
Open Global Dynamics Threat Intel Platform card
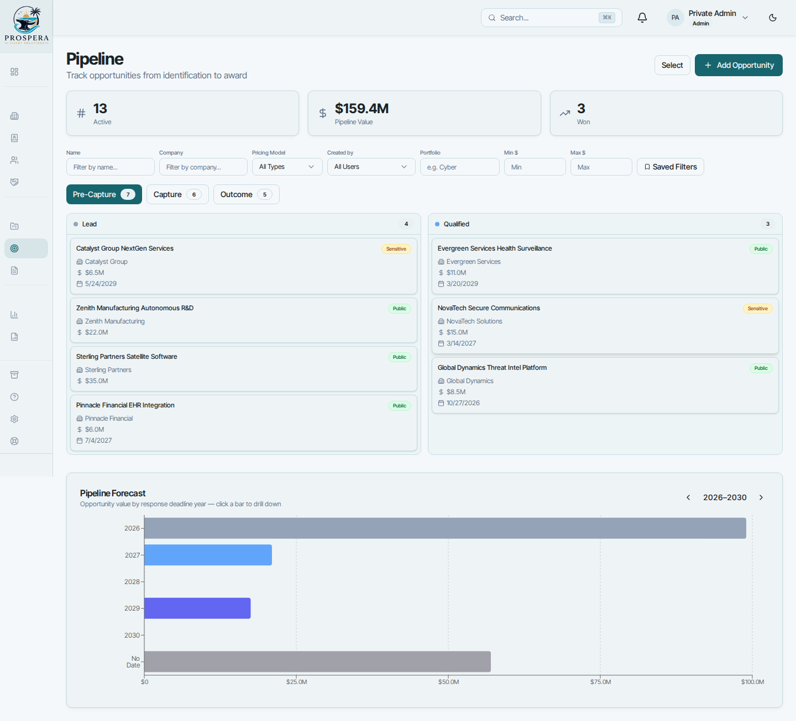pos(605,385)
